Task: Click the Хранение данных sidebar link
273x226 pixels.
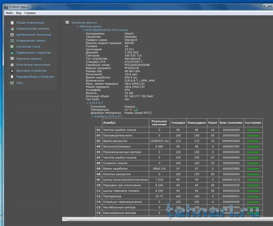Action: [29, 59]
